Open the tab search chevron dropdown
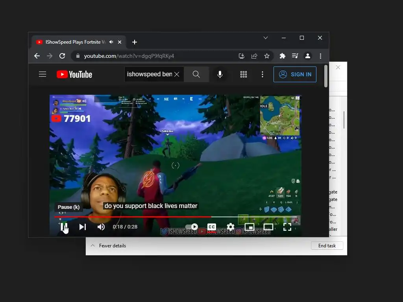The width and height of the screenshot is (403, 302). (x=266, y=38)
